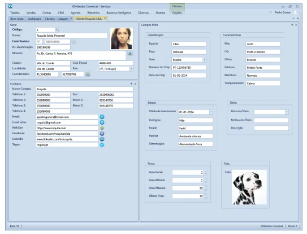Close the Cliente: Roquita Isild.. tab
Image resolution: width=307 pixels, height=234 pixels.
point(105,19)
